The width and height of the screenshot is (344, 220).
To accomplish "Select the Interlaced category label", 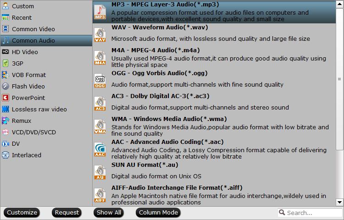I will click(x=27, y=155).
